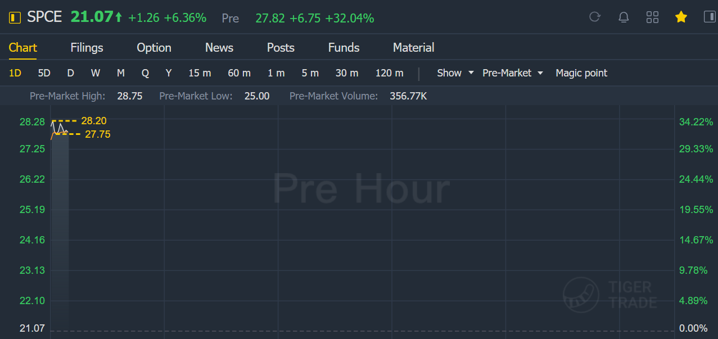Open the Material tab
Image resolution: width=718 pixels, height=339 pixels.
click(414, 48)
